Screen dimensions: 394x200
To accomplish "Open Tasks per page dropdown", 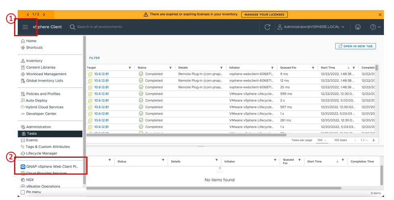I will (x=322, y=140).
